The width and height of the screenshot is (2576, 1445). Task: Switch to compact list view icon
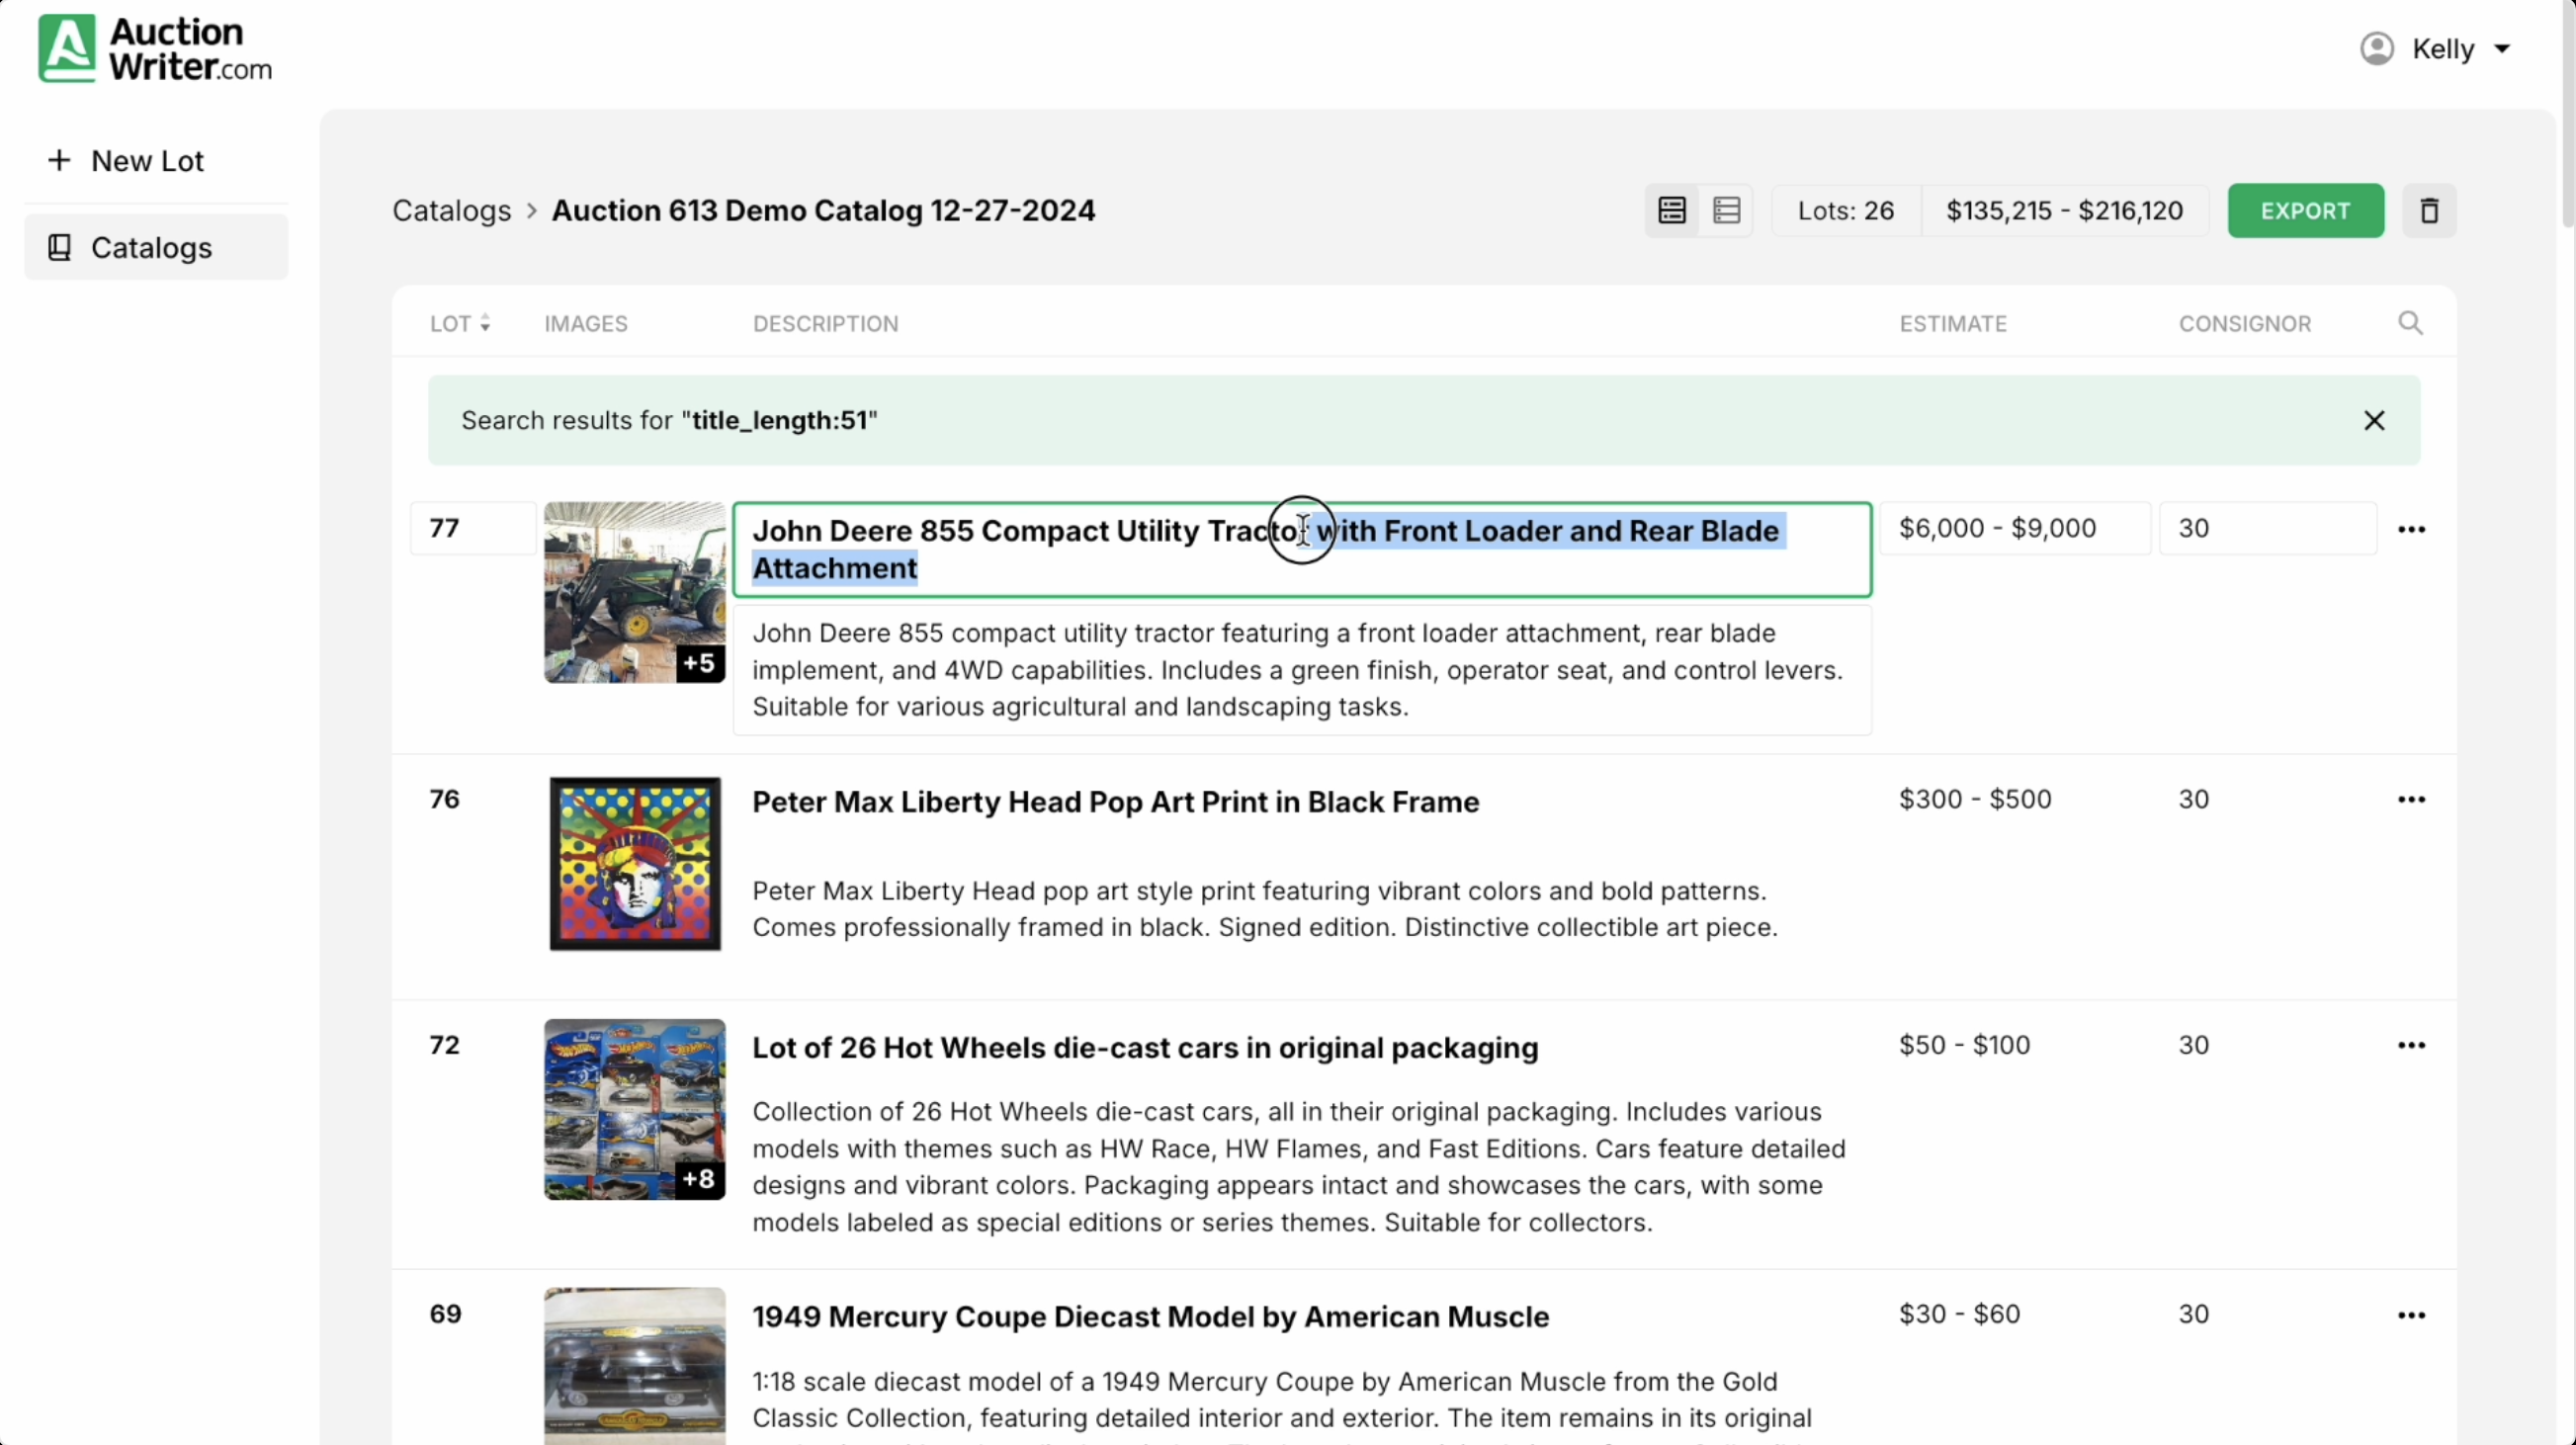click(1726, 211)
